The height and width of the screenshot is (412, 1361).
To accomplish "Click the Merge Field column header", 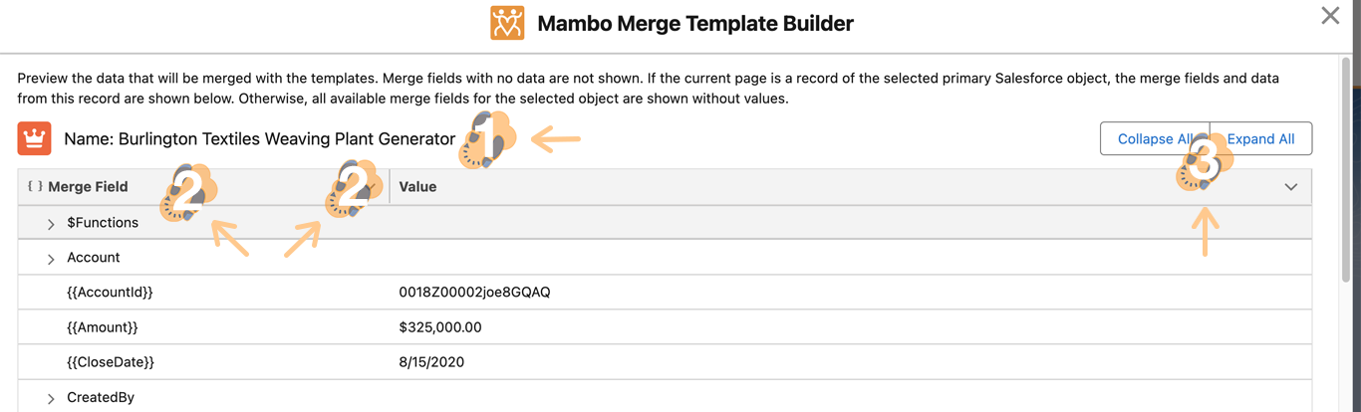I will pyautogui.click(x=88, y=186).
